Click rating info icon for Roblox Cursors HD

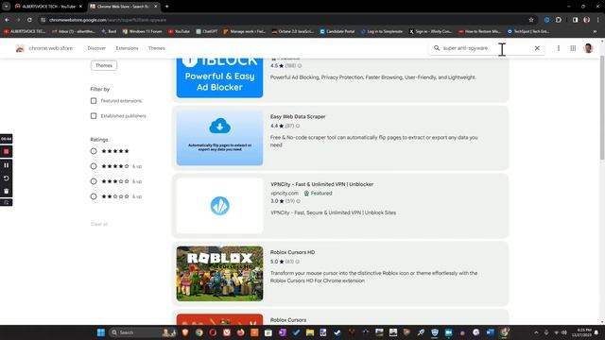298,262
